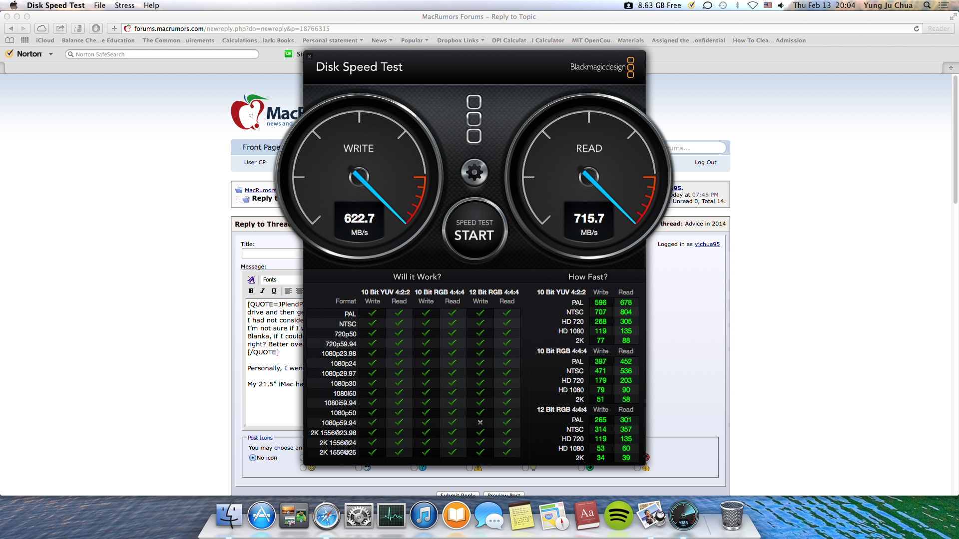Click the Share button in Safari toolbar
Viewport: 959px width, 539px height.
[60, 28]
